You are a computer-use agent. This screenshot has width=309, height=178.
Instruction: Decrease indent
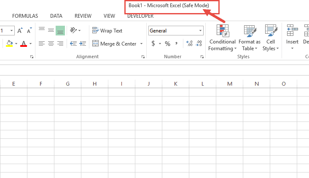point(73,43)
